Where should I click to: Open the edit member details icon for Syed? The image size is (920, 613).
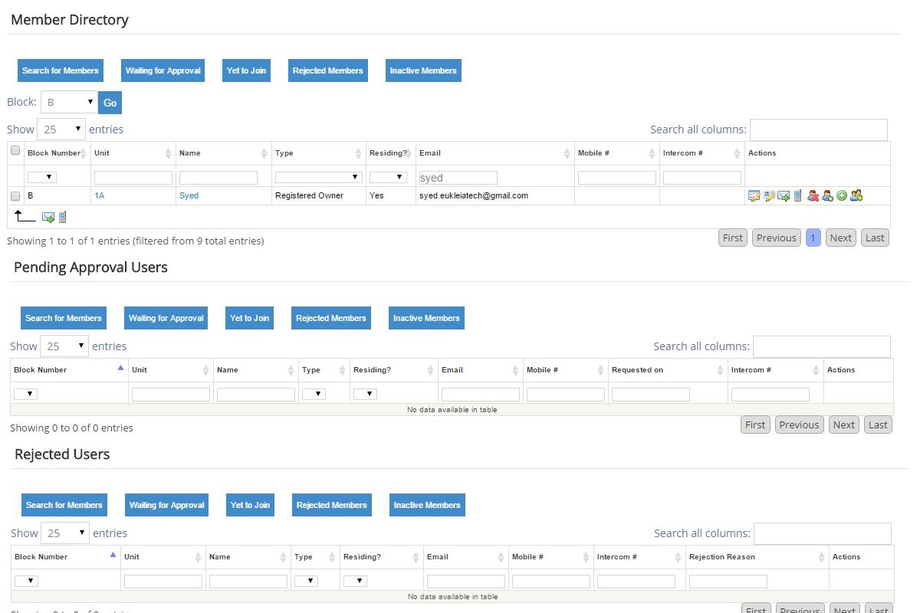(x=754, y=195)
